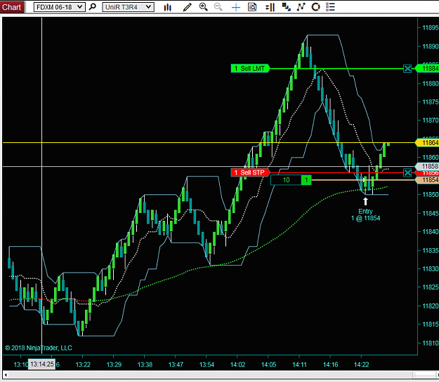Screen dimensions: 439x382
Task: Select the drawing tools pencil icon
Action: pyautogui.click(x=187, y=7)
